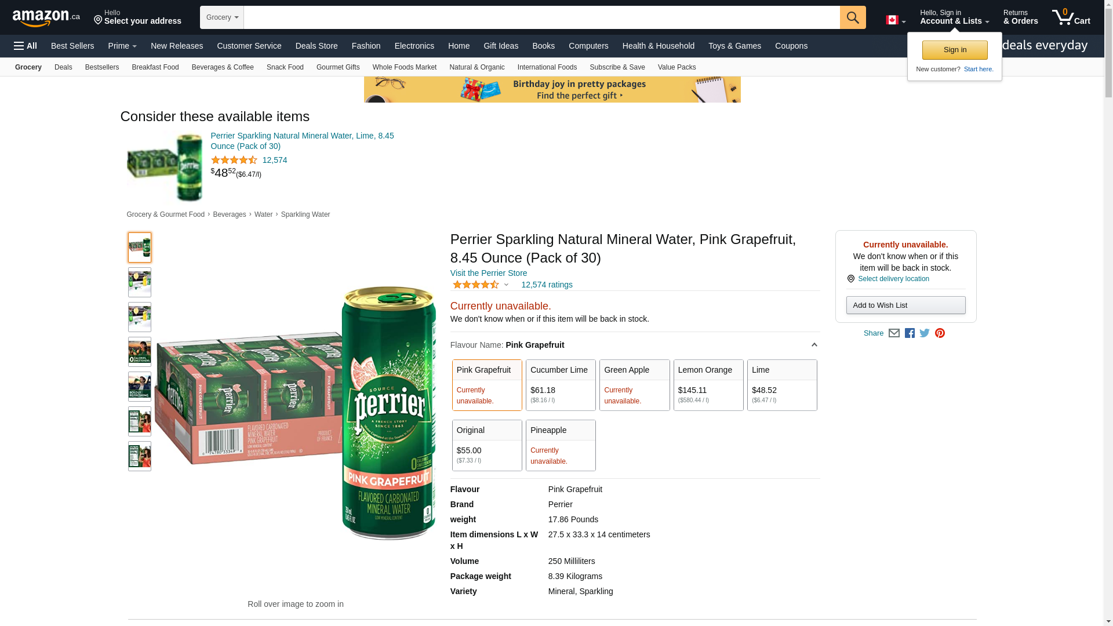This screenshot has width=1113, height=626.
Task: Open the Grocery search category dropdown
Action: click(222, 17)
